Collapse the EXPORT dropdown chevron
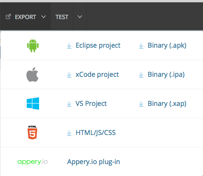 coord(43,17)
